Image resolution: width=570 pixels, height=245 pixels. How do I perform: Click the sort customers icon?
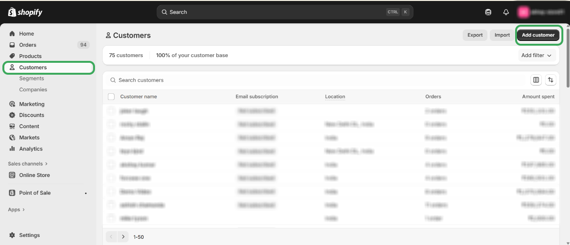click(551, 80)
